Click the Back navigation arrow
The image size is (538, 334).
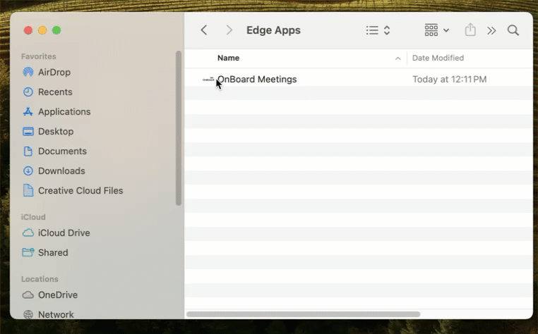[204, 30]
